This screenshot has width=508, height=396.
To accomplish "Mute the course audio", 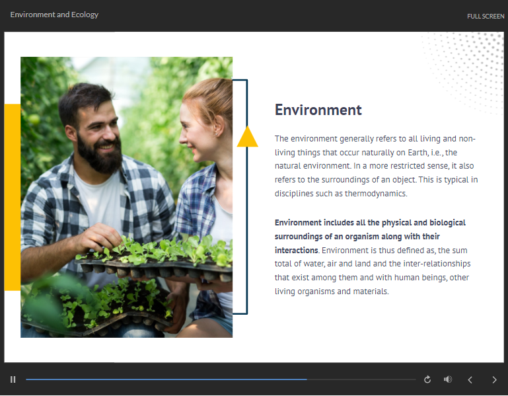I will pyautogui.click(x=448, y=379).
